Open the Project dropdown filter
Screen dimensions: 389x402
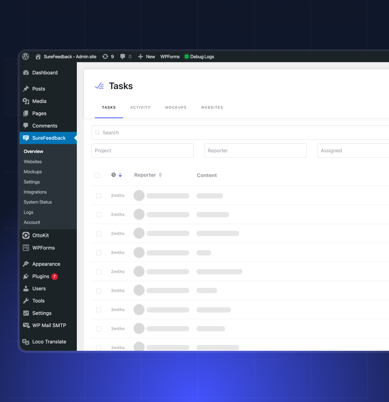143,150
